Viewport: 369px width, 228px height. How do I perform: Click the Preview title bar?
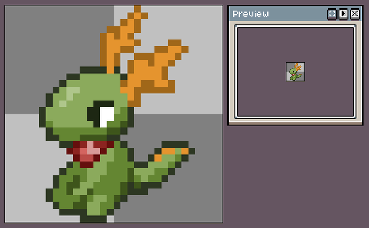coord(295,14)
